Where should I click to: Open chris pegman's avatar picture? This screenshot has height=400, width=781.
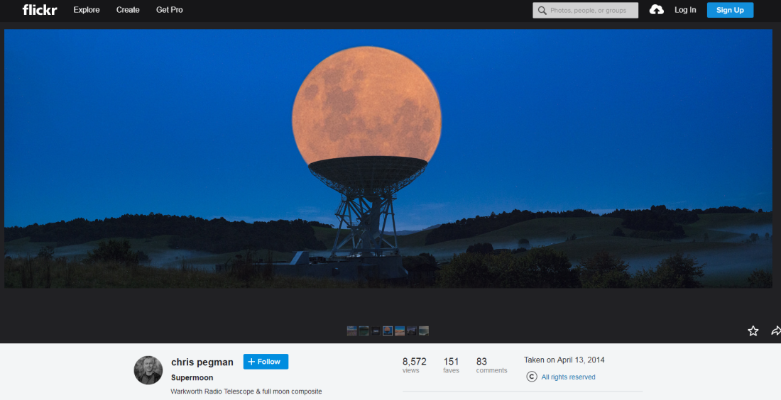148,370
